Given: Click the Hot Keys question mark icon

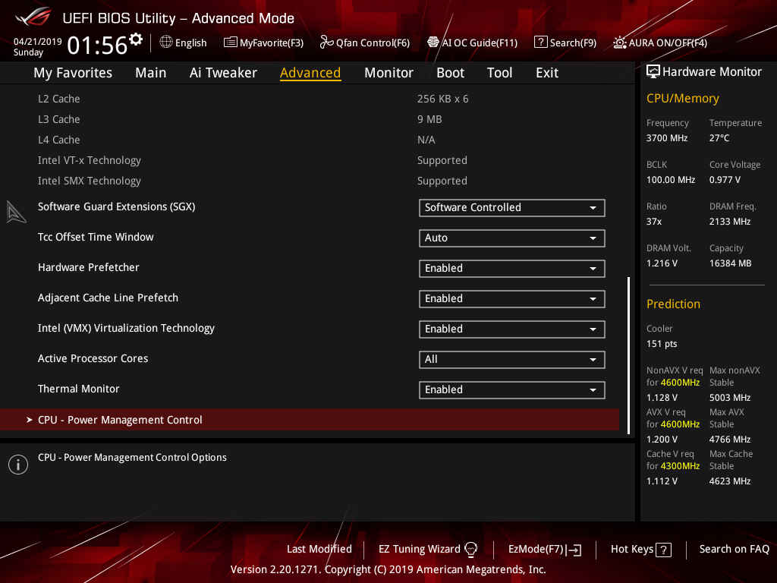Looking at the screenshot, I should [x=663, y=550].
